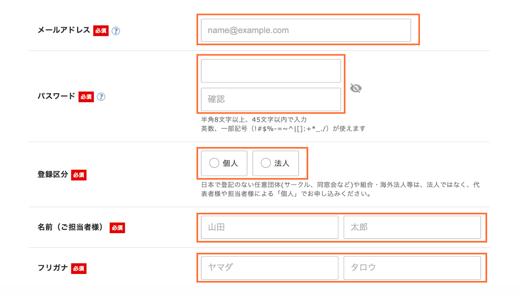Click the 山田 last name field
Viewport: 524px width, 294px height.
tap(270, 227)
